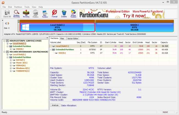The image size is (179, 115).
Task: Click the Extended Partition icon in table row
Action: [53, 50]
